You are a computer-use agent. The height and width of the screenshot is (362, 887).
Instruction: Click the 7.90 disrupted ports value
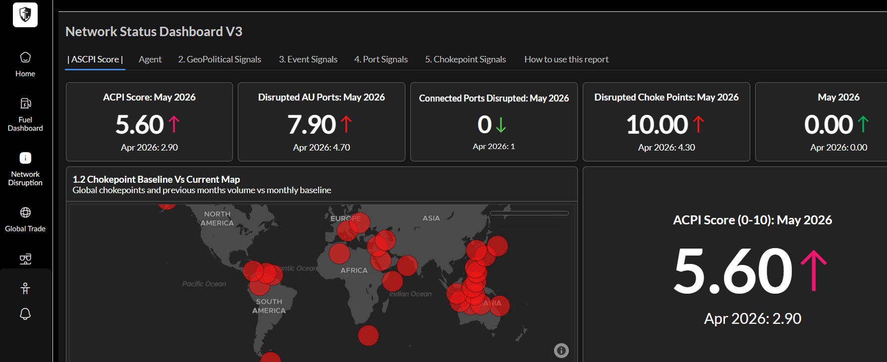312,124
